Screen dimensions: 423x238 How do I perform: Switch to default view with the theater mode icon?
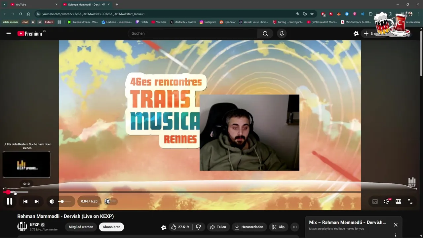tap(398, 201)
